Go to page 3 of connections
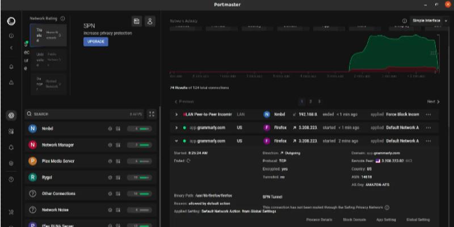This screenshot has width=454, height=227. (x=319, y=102)
